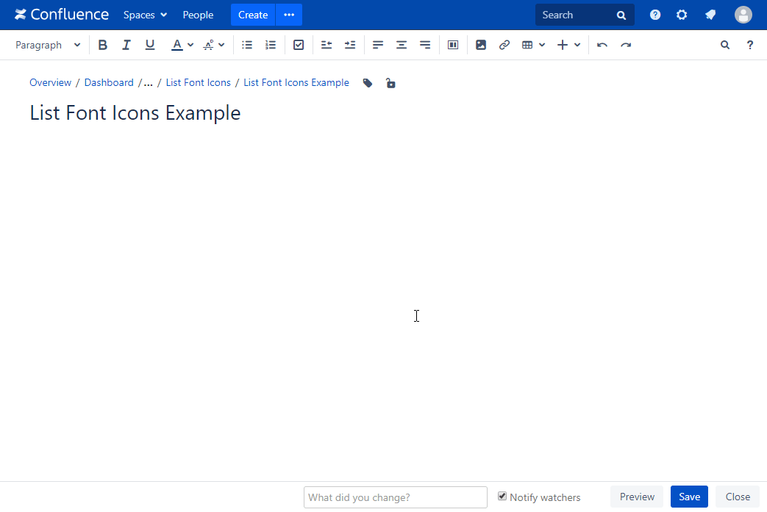Apply italic formatting

(x=126, y=45)
